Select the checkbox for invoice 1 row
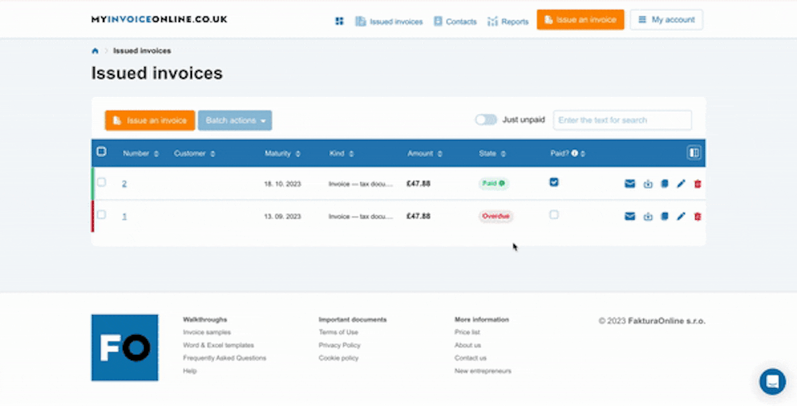797x406 pixels. click(x=102, y=214)
